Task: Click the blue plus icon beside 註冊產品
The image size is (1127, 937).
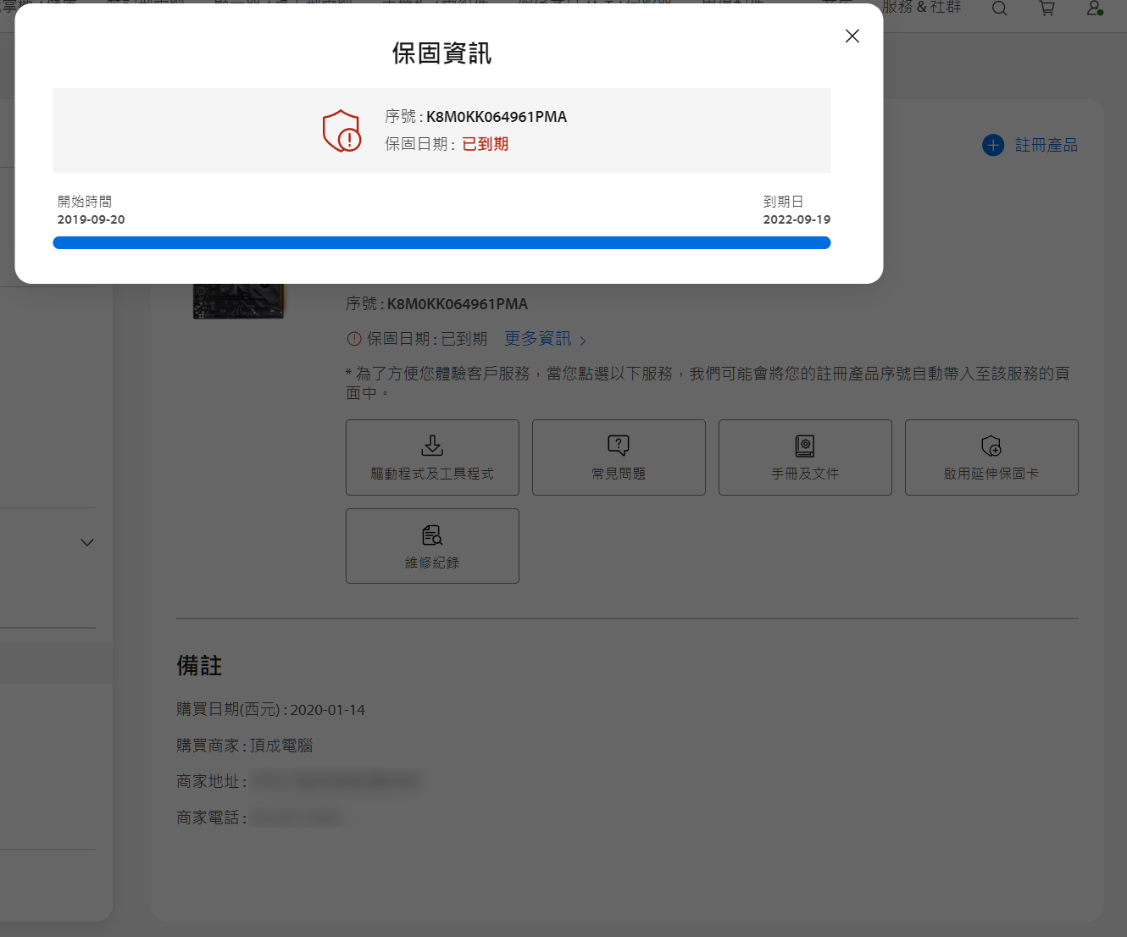Action: point(992,146)
